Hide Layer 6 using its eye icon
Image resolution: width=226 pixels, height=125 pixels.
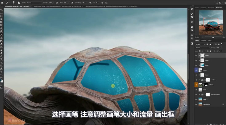click(196, 55)
